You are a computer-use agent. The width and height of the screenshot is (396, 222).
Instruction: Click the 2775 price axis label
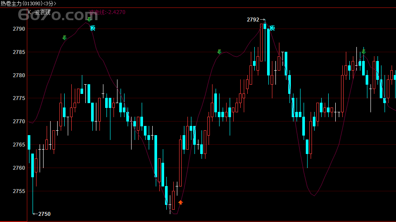19,98
